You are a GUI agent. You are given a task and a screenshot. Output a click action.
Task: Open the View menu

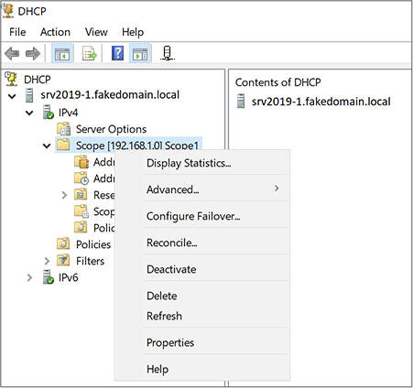point(96,32)
